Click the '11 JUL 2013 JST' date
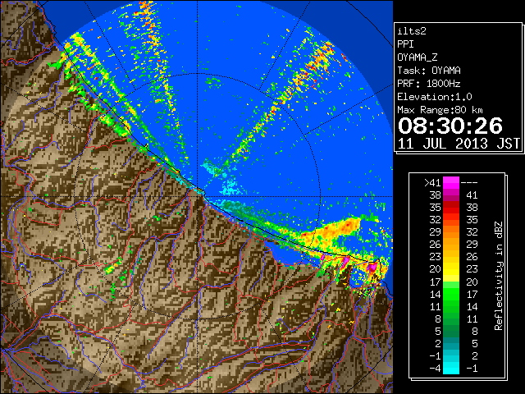This screenshot has width=525, height=394. click(x=459, y=144)
